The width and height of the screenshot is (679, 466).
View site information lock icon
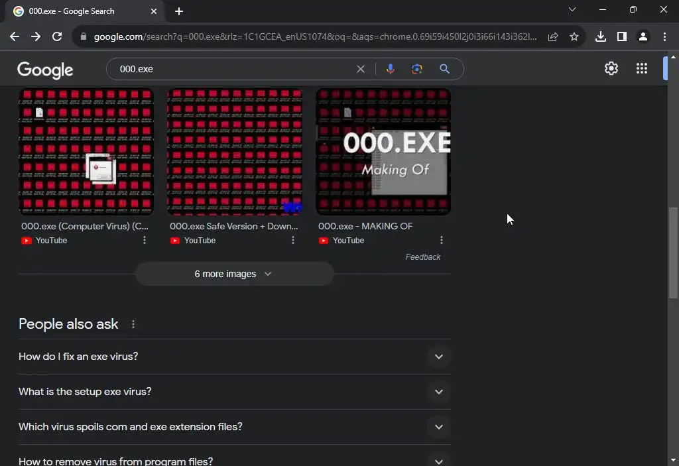[84, 37]
